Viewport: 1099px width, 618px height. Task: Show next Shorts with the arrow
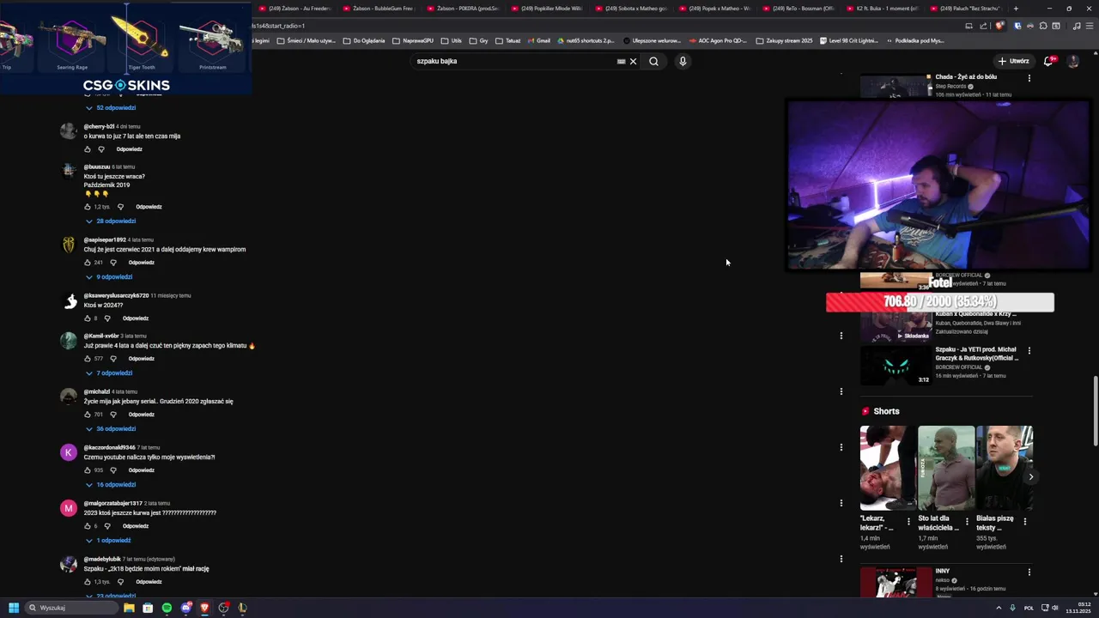point(1031,477)
